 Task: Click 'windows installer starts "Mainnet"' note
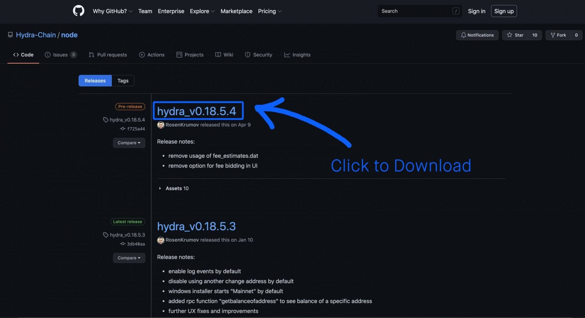point(226,291)
